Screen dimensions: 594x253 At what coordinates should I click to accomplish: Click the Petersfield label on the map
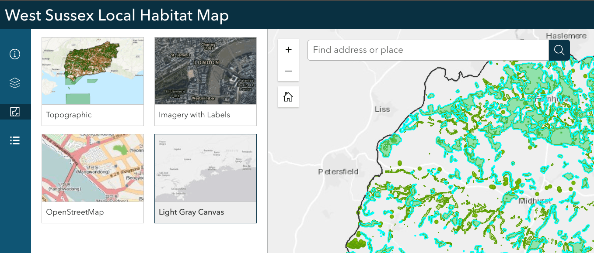point(338,171)
